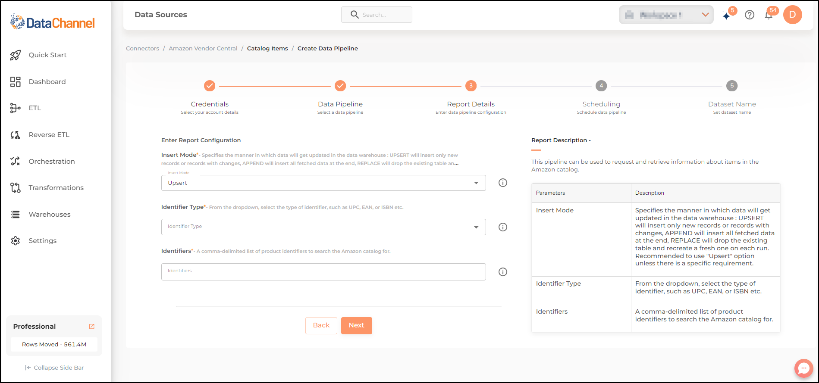Click the Insert Mode info icon
The width and height of the screenshot is (819, 383).
[x=503, y=183]
